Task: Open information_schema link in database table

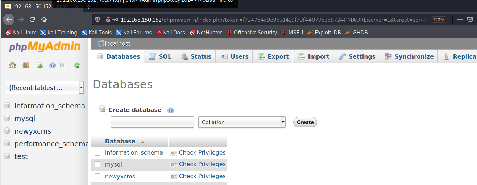Action: [x=134, y=153]
